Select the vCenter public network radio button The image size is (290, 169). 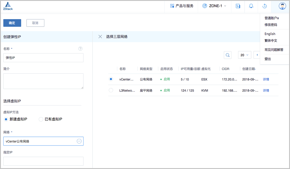pyautogui.click(x=111, y=79)
